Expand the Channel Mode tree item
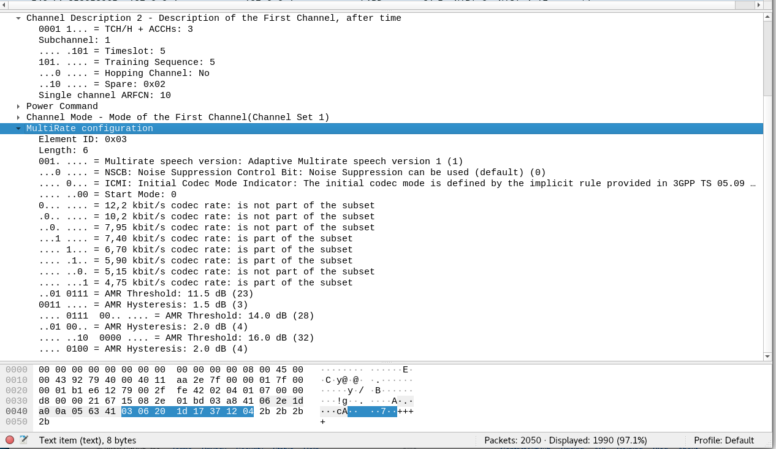The image size is (776, 449). (18, 117)
